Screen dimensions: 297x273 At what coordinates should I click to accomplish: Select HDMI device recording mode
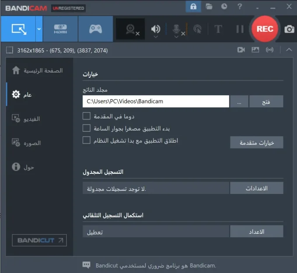[60, 29]
